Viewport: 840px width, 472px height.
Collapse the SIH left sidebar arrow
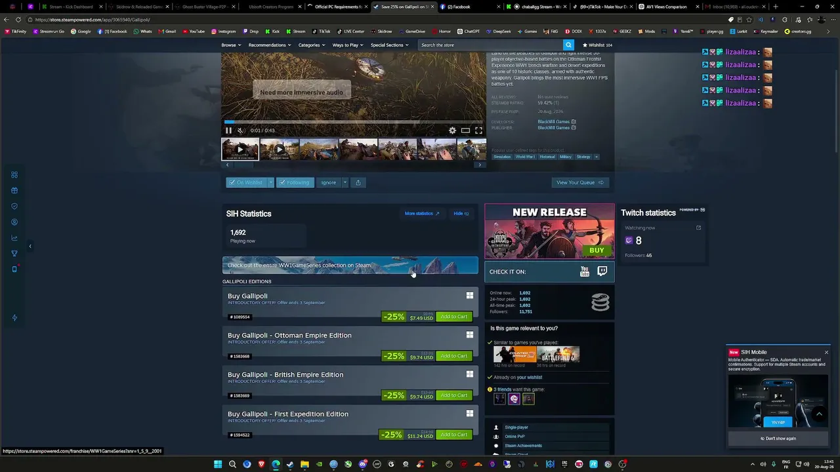pyautogui.click(x=30, y=246)
